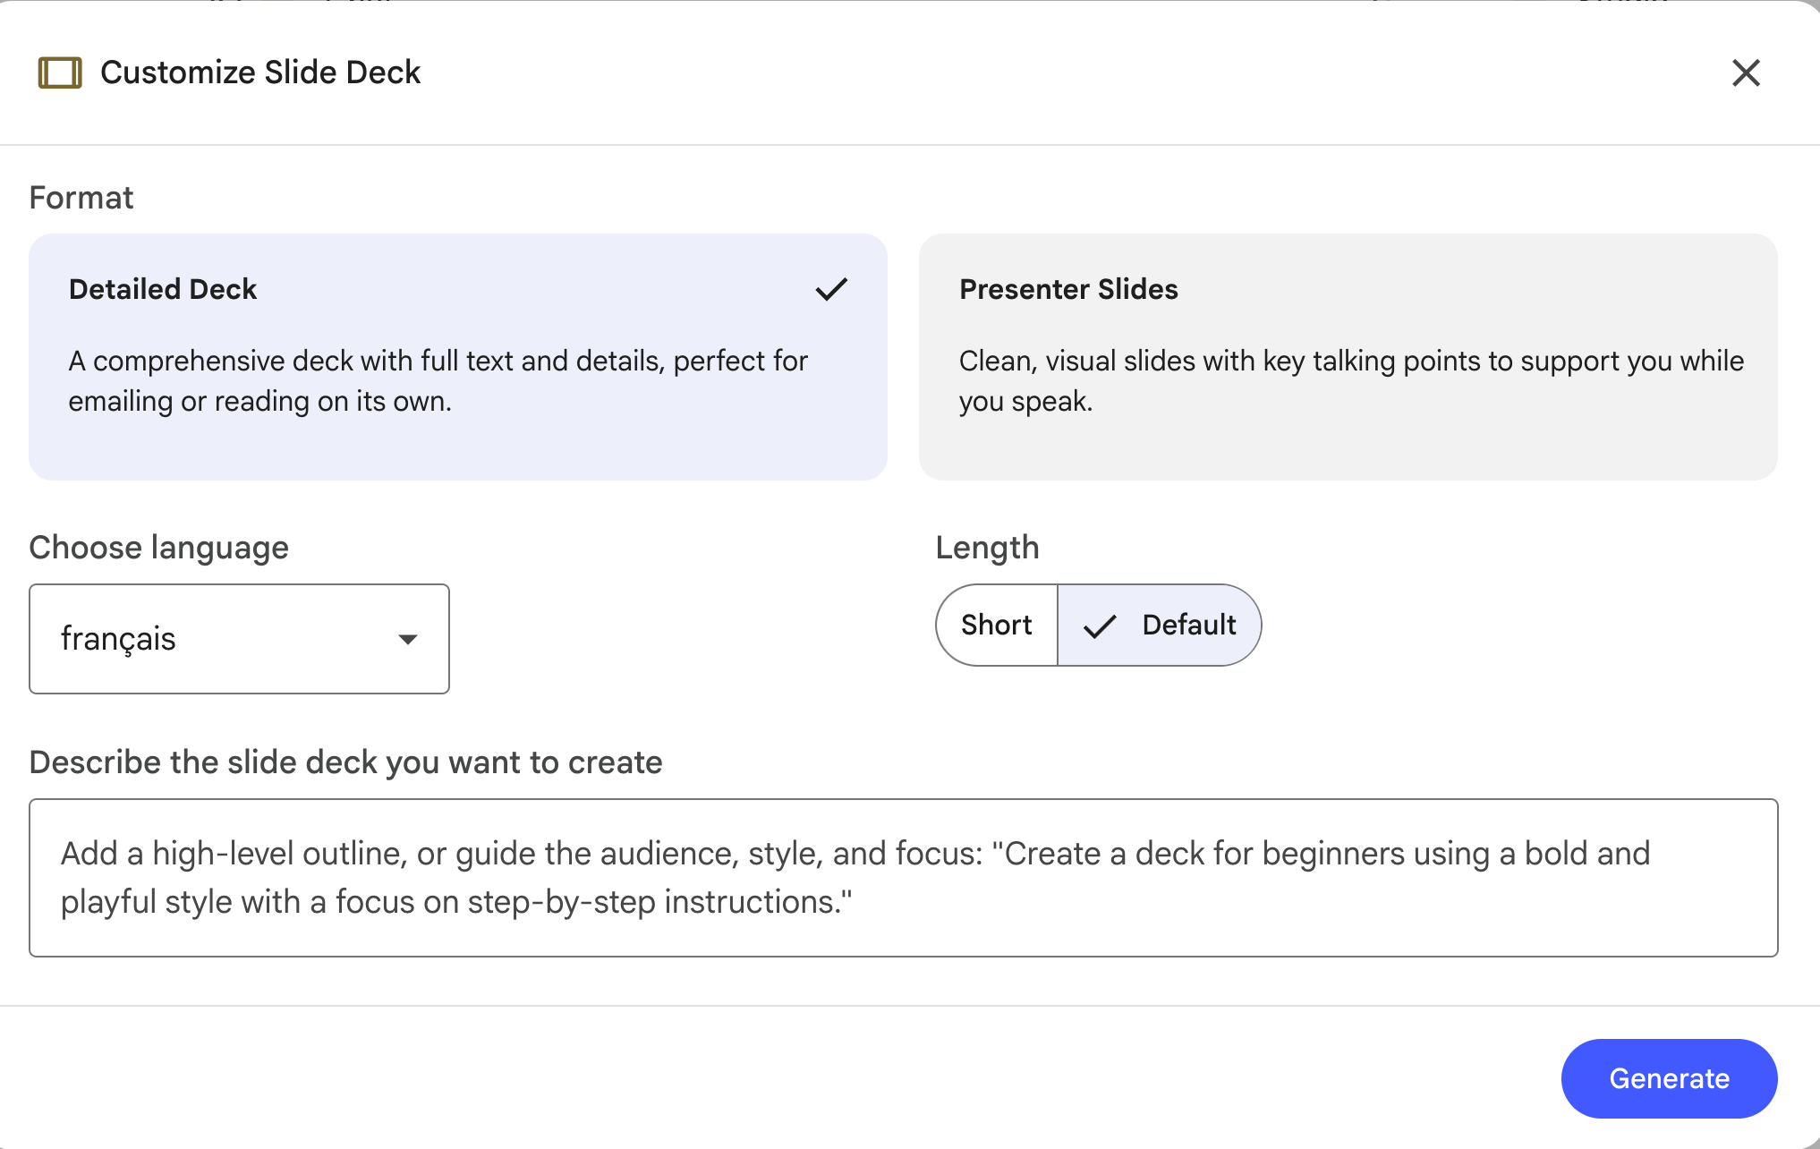The width and height of the screenshot is (1820, 1149).
Task: Click the slide deck icon in header
Action: (x=60, y=72)
